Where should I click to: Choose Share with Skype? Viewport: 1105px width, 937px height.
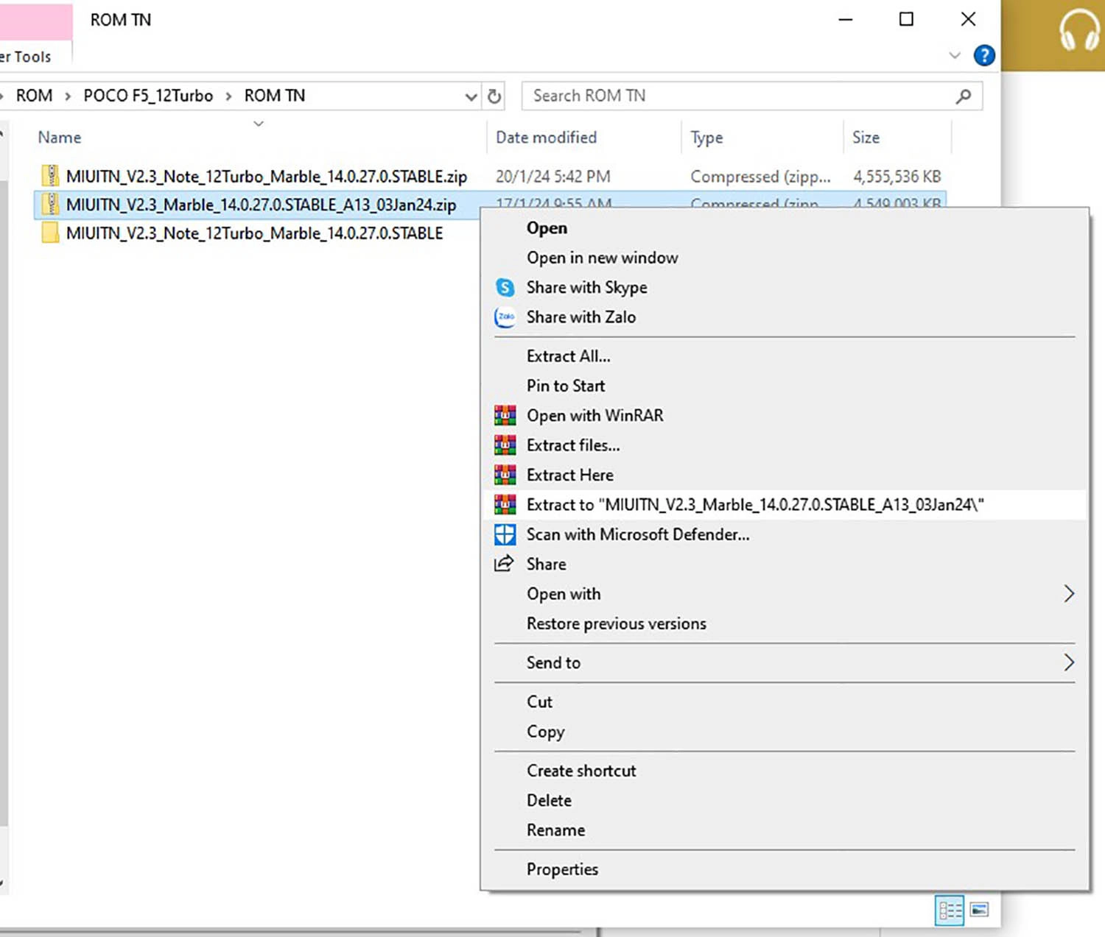586,287
